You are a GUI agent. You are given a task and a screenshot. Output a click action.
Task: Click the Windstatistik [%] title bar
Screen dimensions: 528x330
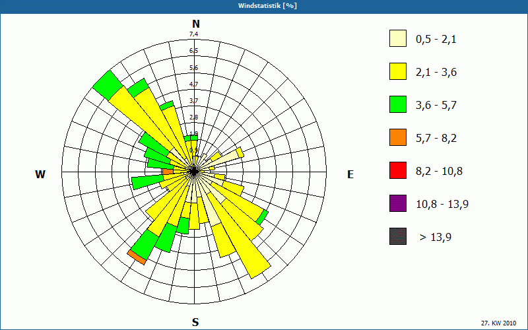pyautogui.click(x=264, y=6)
